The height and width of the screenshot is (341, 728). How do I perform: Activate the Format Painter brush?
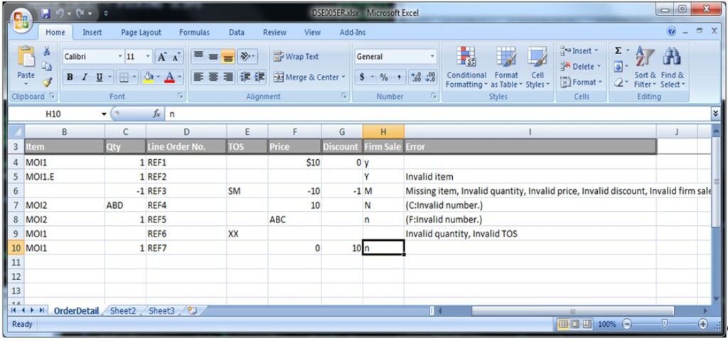pyautogui.click(x=47, y=82)
